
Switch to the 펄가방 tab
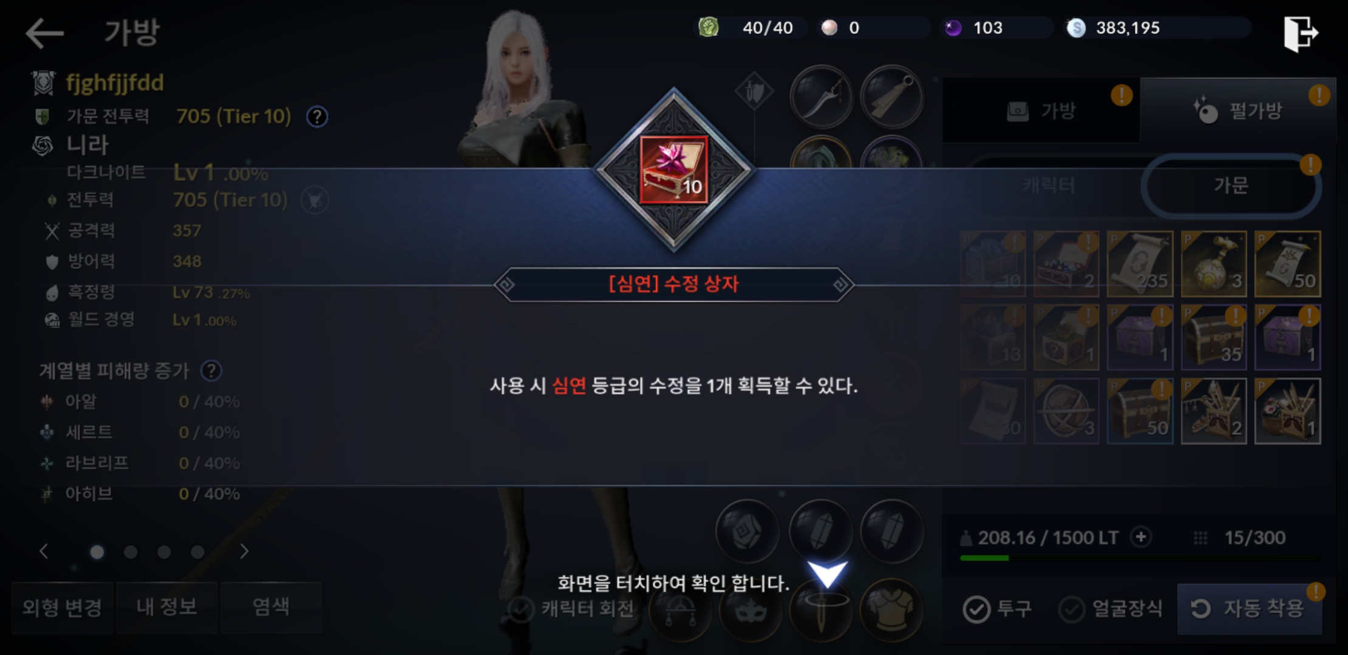pyautogui.click(x=1238, y=110)
